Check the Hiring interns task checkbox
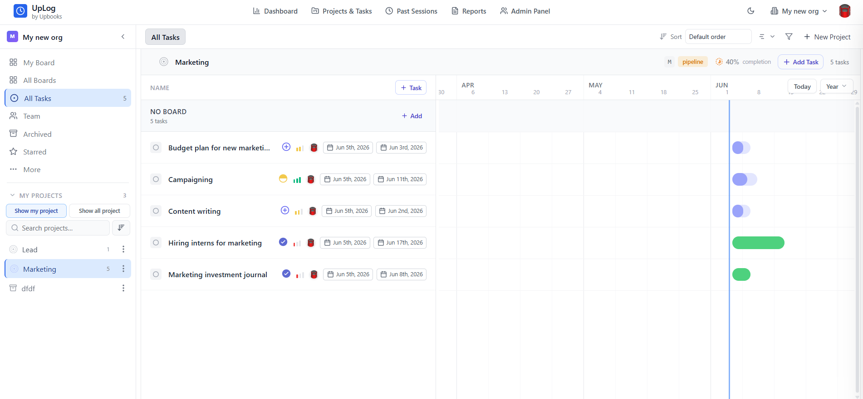This screenshot has width=863, height=399. click(x=156, y=243)
